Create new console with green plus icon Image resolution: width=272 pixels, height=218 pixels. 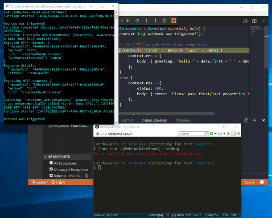tap(211, 134)
